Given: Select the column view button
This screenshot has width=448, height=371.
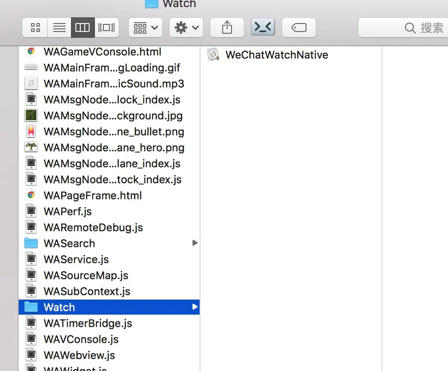Looking at the screenshot, I should pos(83,28).
